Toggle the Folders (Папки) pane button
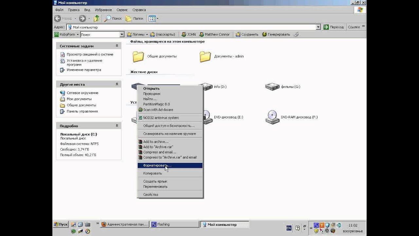The width and height of the screenshot is (419, 236). coord(135,19)
